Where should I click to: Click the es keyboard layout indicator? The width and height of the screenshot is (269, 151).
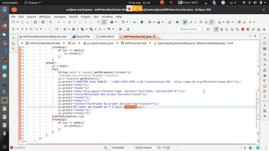click(x=233, y=3)
